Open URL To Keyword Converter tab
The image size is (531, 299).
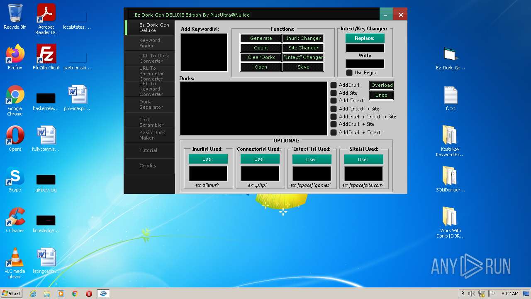click(x=150, y=89)
